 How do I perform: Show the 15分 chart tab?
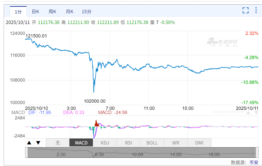86,12
